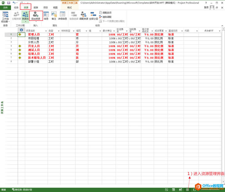Switch to the 任务 (Task) ribbon tab
Image resolution: width=225 pixels, height=192 pixels.
(16, 7)
